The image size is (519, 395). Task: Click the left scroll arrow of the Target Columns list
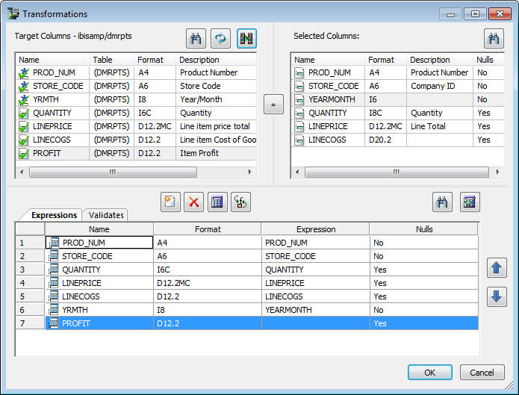pos(22,172)
